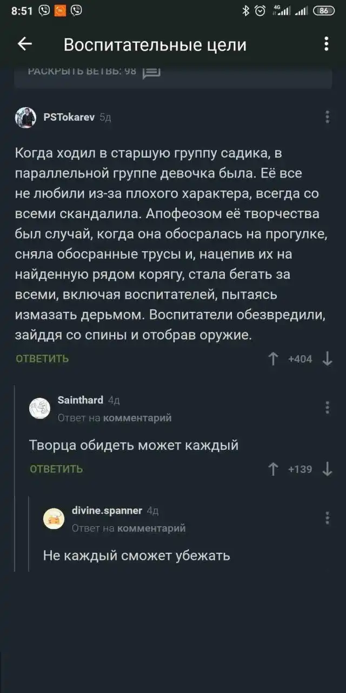Open options menu for divine.spanner's comment
The height and width of the screenshot is (693, 346).
click(x=327, y=518)
